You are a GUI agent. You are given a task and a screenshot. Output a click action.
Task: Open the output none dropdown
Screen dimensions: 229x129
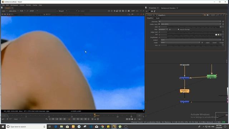(x=191, y=40)
